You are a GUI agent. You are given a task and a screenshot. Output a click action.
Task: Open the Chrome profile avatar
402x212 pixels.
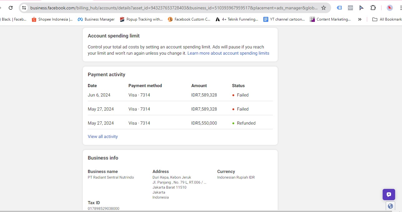tap(390, 8)
